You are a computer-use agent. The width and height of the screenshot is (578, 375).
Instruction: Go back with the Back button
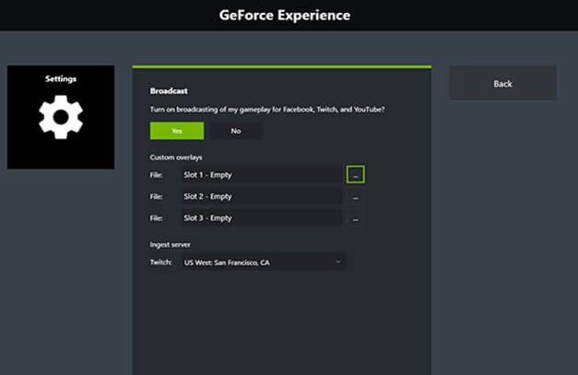[502, 83]
